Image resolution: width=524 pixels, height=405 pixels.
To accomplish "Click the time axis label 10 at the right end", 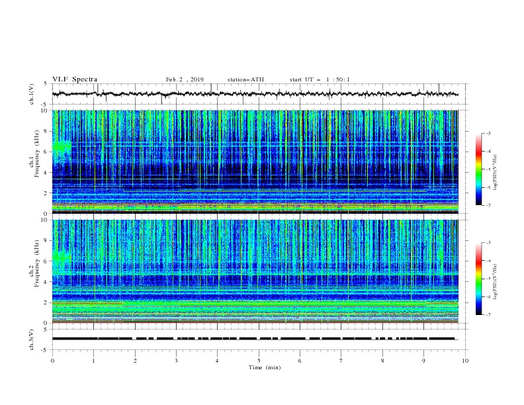I will tap(465, 361).
